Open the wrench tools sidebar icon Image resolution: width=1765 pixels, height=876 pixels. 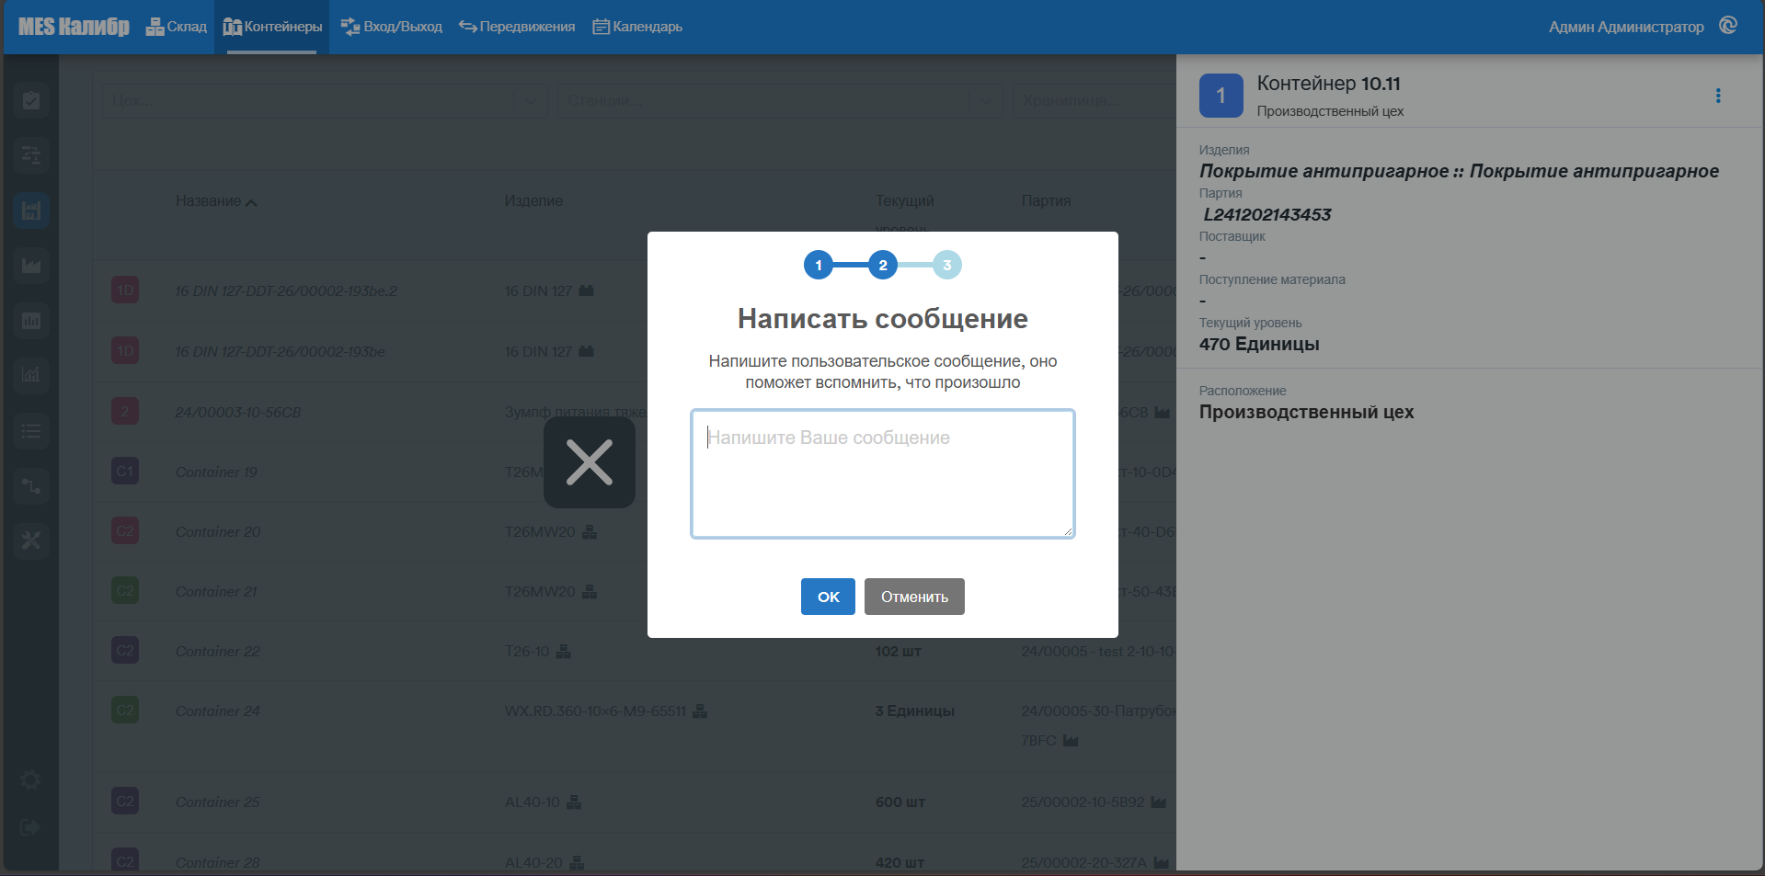click(x=31, y=540)
